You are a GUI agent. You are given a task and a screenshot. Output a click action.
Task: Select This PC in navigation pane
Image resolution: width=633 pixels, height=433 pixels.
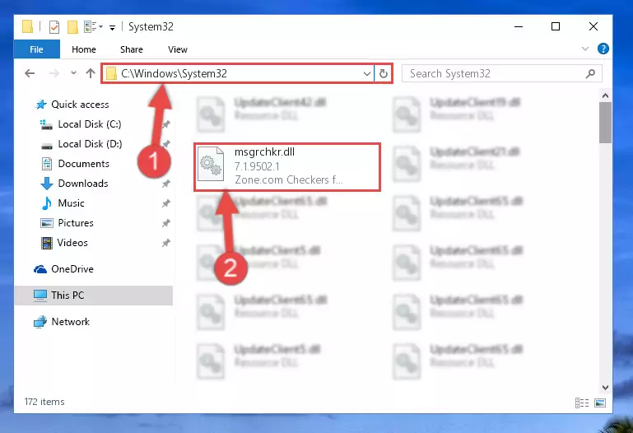tap(94, 296)
